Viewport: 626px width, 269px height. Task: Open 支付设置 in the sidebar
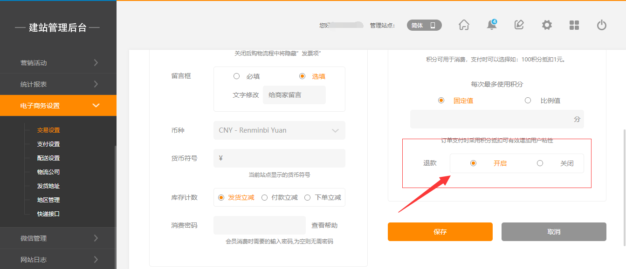pos(48,144)
